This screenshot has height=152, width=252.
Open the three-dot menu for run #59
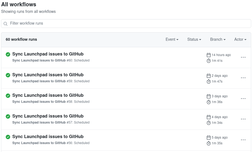[x=243, y=78]
